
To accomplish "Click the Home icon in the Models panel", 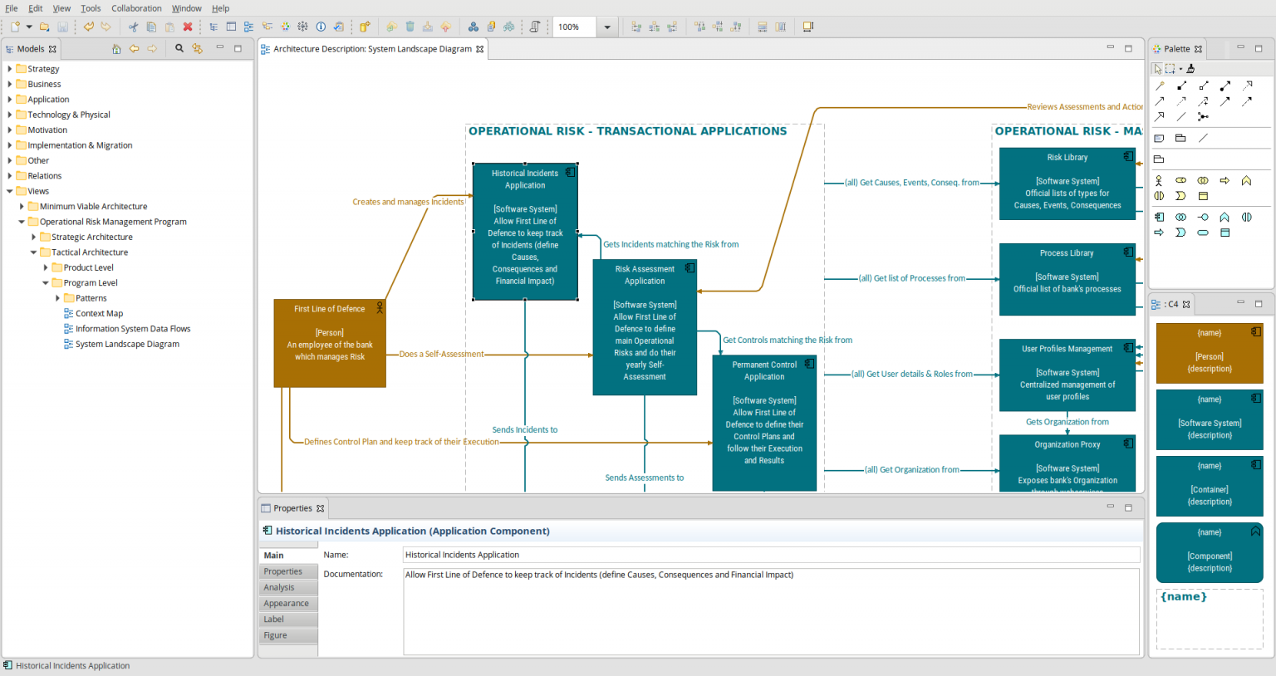I will tap(116, 48).
